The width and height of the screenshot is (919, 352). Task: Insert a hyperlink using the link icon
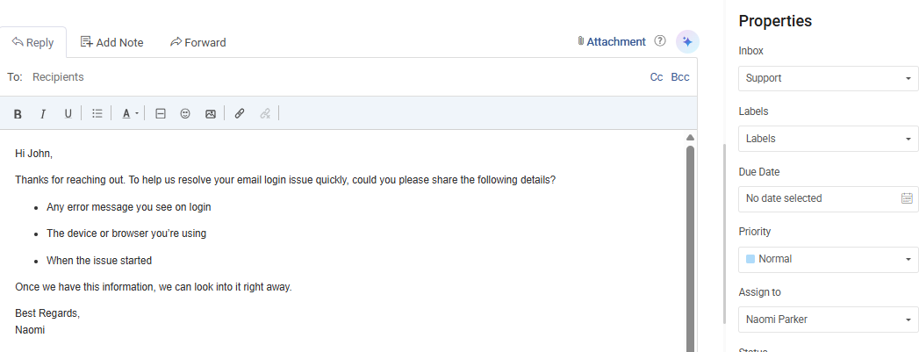click(239, 113)
